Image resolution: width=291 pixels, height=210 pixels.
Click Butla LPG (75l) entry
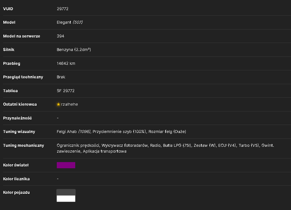coord(177,146)
